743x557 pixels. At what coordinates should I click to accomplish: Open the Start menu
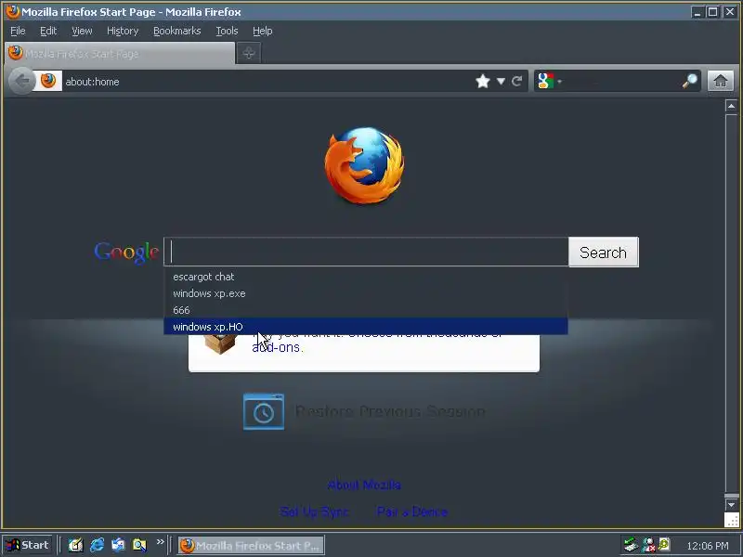click(x=28, y=545)
